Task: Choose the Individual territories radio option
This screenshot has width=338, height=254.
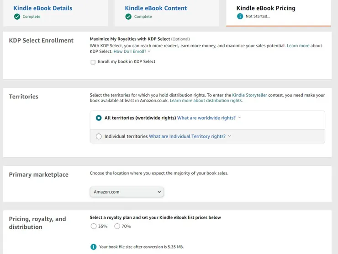Action: pyautogui.click(x=99, y=136)
